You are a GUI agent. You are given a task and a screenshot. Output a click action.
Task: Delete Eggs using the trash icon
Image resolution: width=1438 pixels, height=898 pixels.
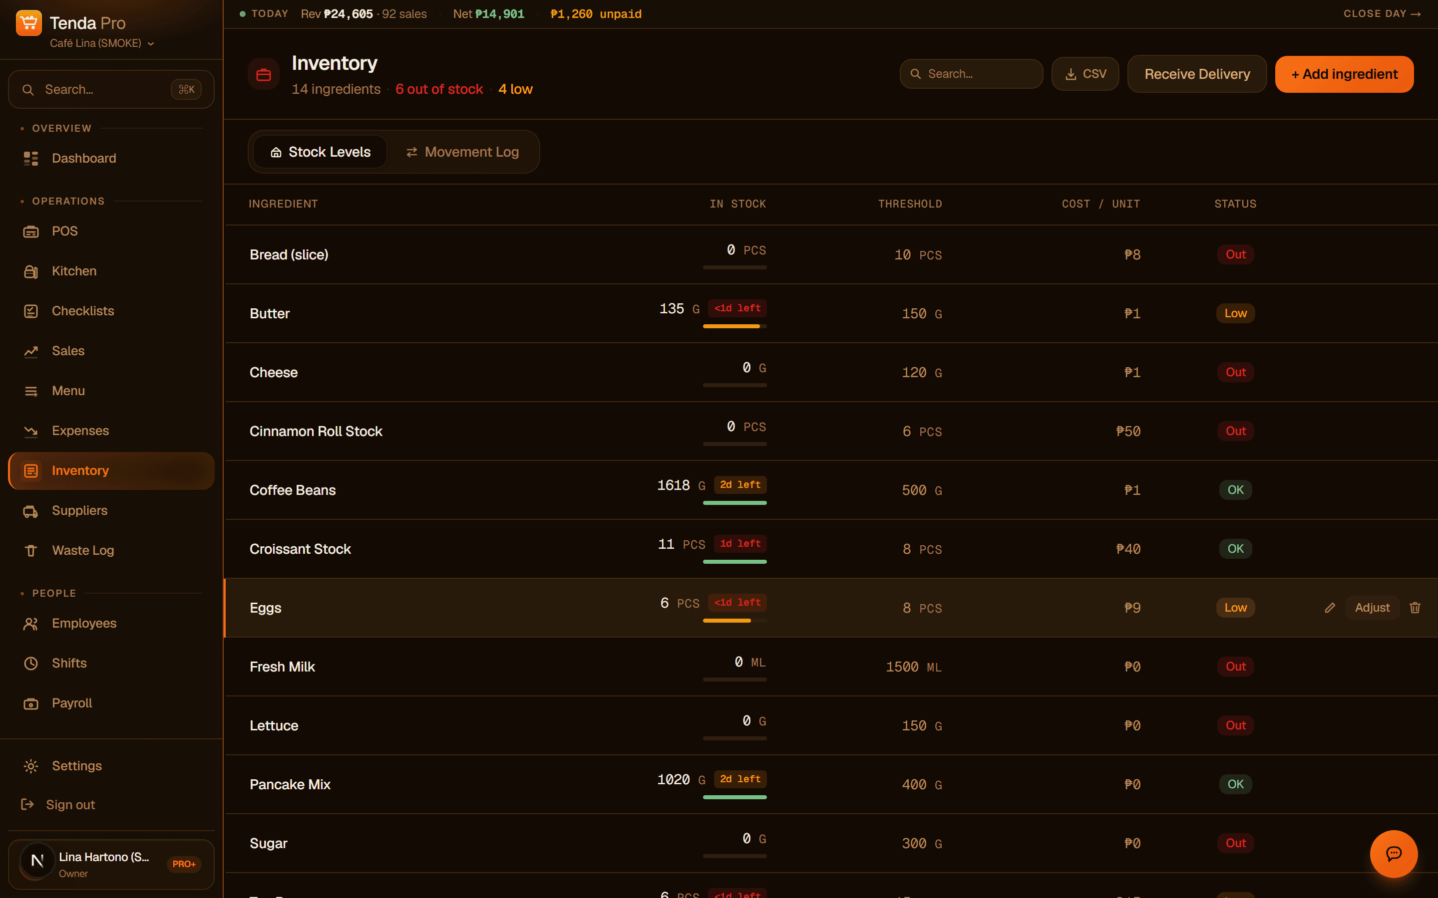(1415, 608)
